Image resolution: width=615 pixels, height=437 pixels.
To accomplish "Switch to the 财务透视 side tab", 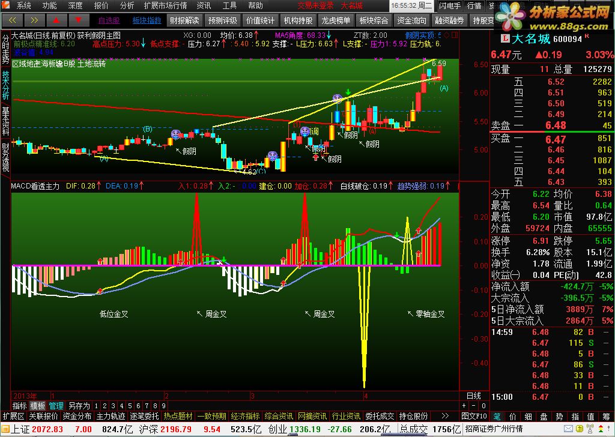I will (x=5, y=157).
